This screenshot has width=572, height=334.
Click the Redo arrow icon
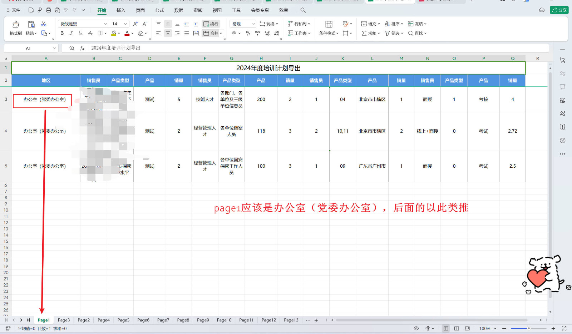[75, 10]
